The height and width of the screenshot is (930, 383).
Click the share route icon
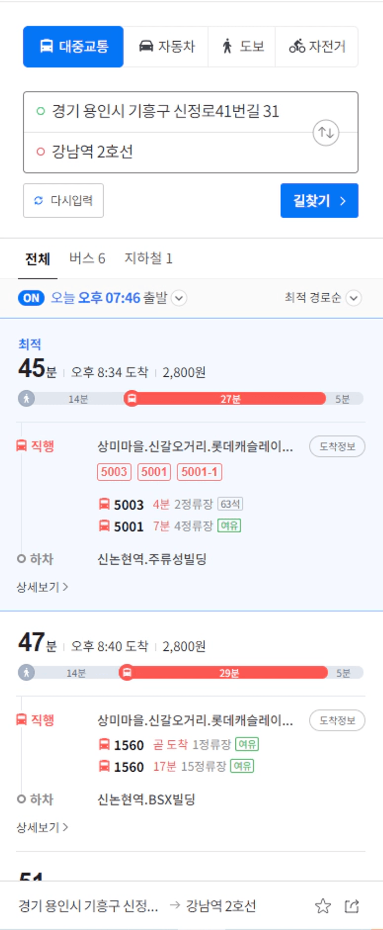(x=352, y=905)
